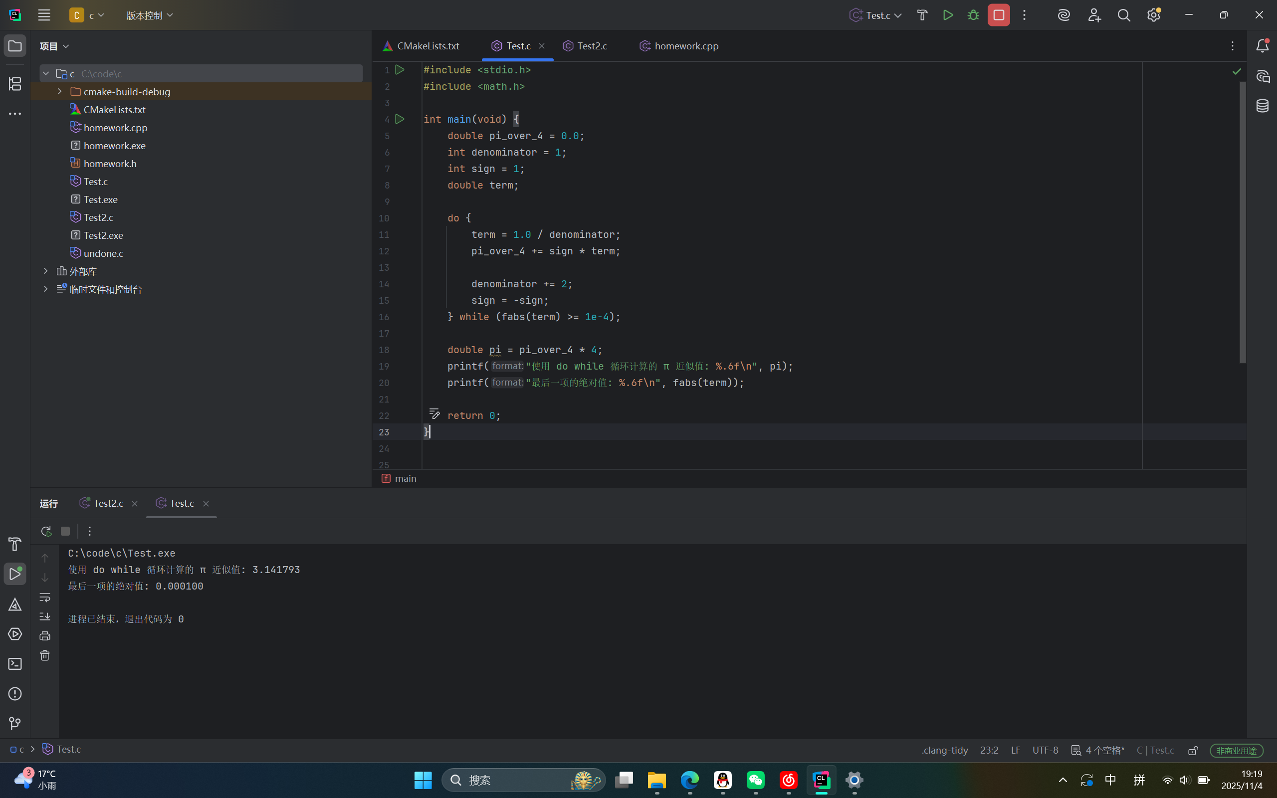This screenshot has width=1277, height=798.
Task: Click the Debug bug icon
Action: click(x=973, y=15)
